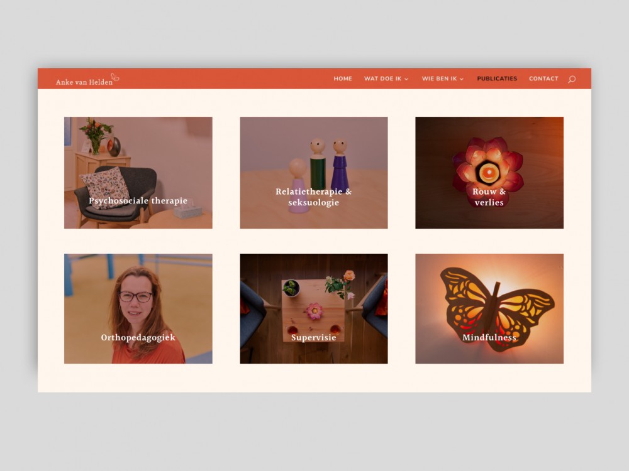
Task: Open the Mindfulness link
Action: coord(489,337)
